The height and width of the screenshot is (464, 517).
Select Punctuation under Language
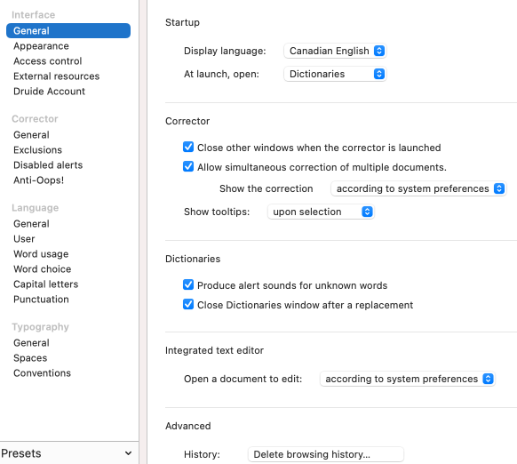coord(41,300)
